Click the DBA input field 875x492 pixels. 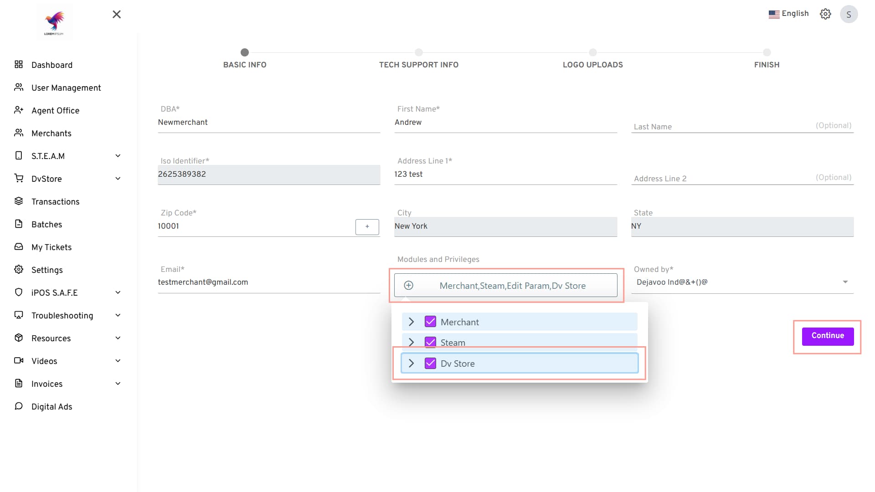[269, 122]
